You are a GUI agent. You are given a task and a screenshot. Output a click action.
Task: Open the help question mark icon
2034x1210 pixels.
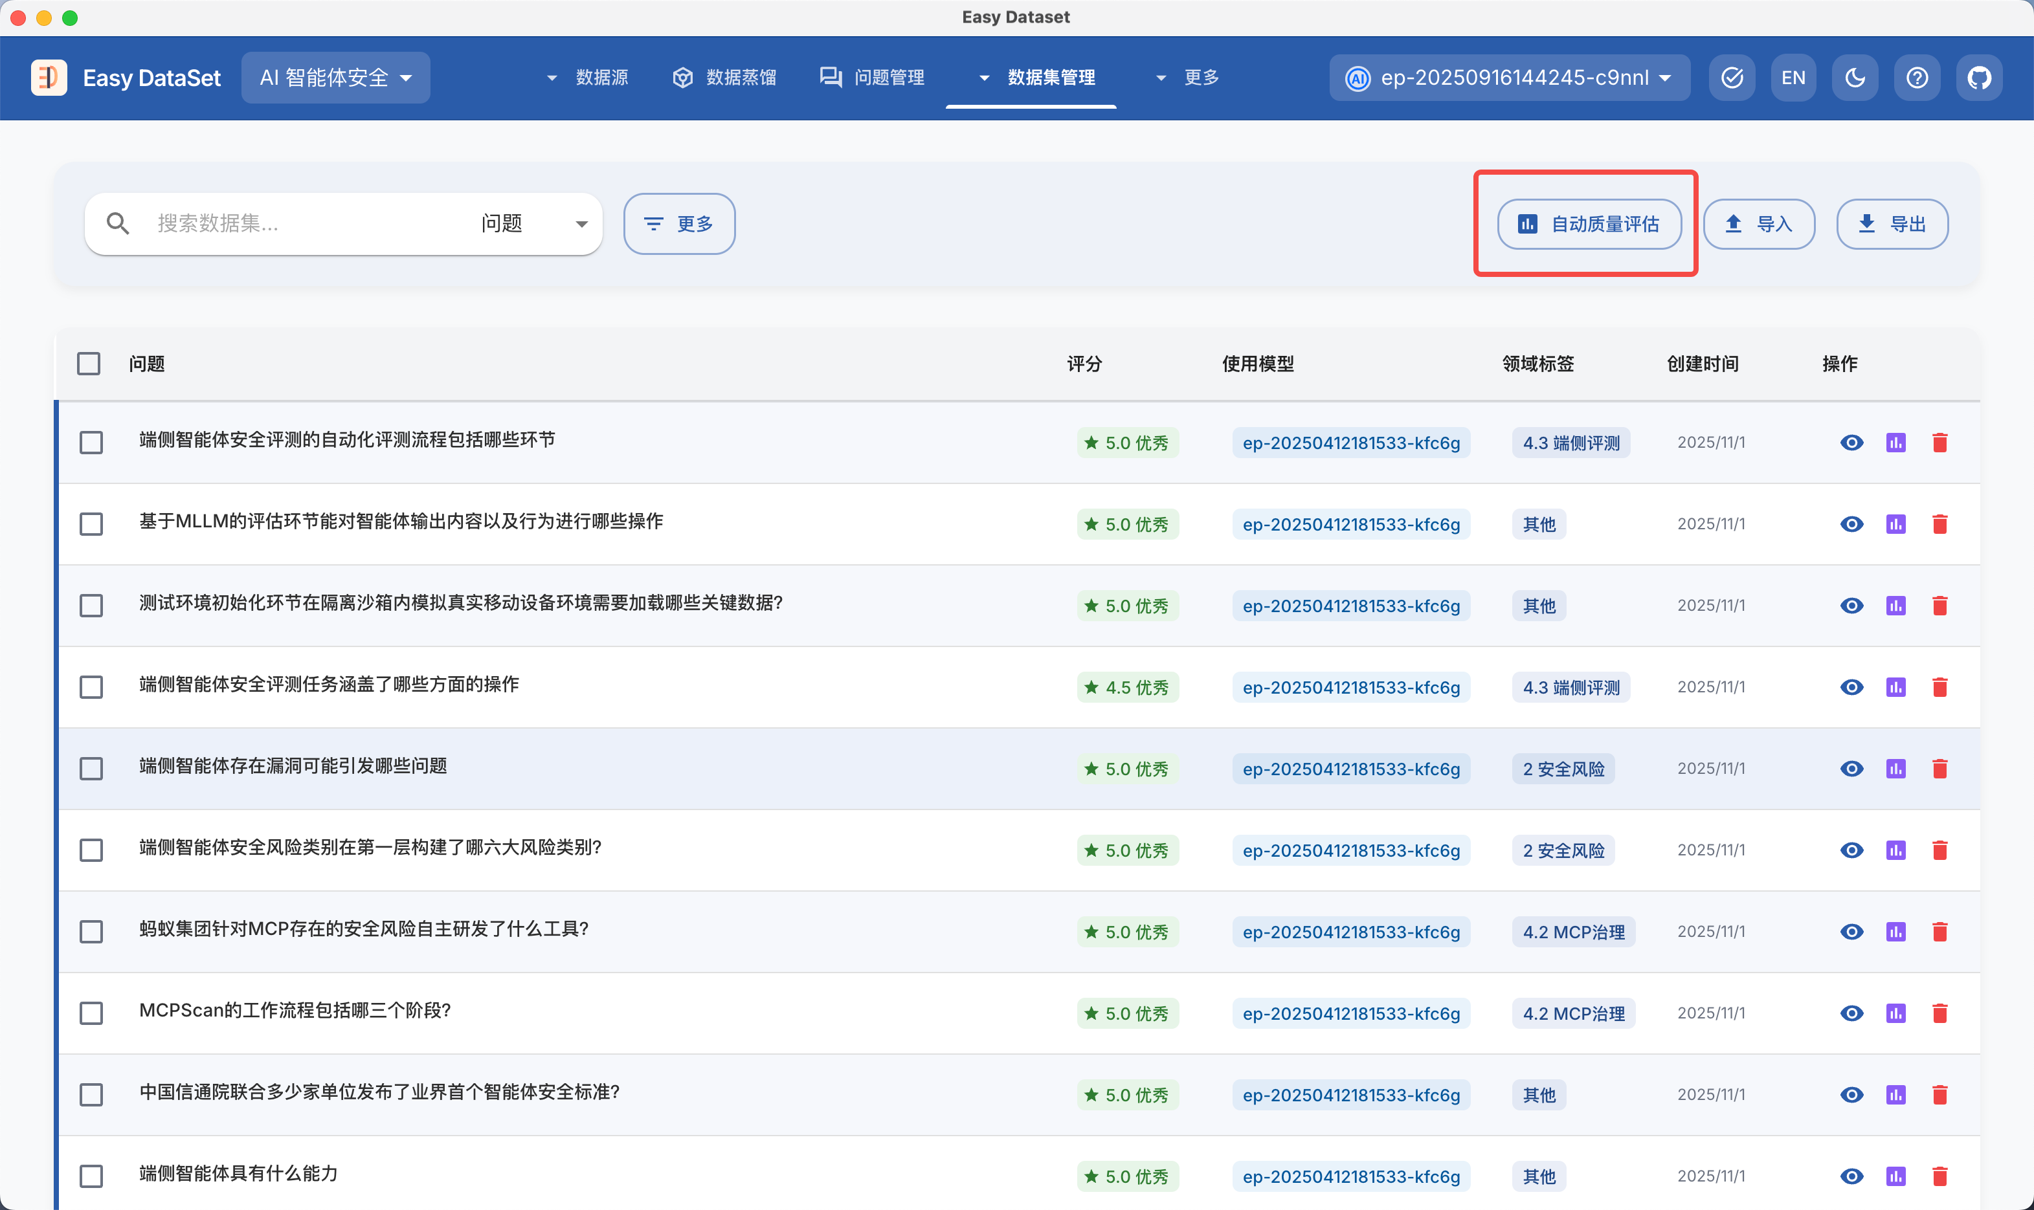1917,78
